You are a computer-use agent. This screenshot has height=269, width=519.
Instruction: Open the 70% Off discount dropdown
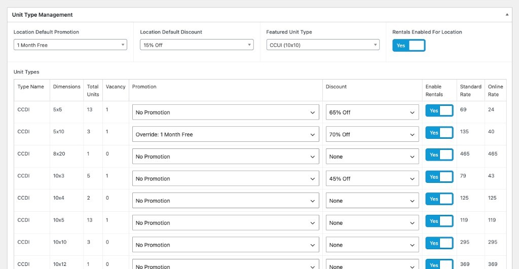(372, 134)
